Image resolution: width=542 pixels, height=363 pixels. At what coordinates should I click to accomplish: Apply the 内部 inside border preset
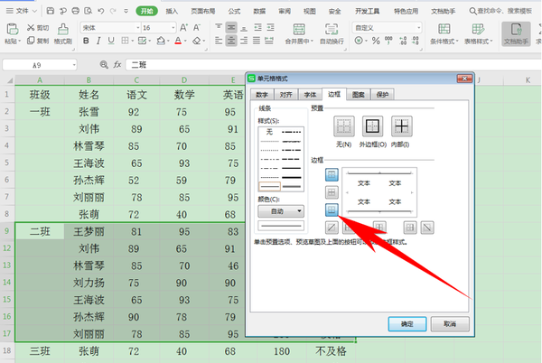(x=401, y=126)
